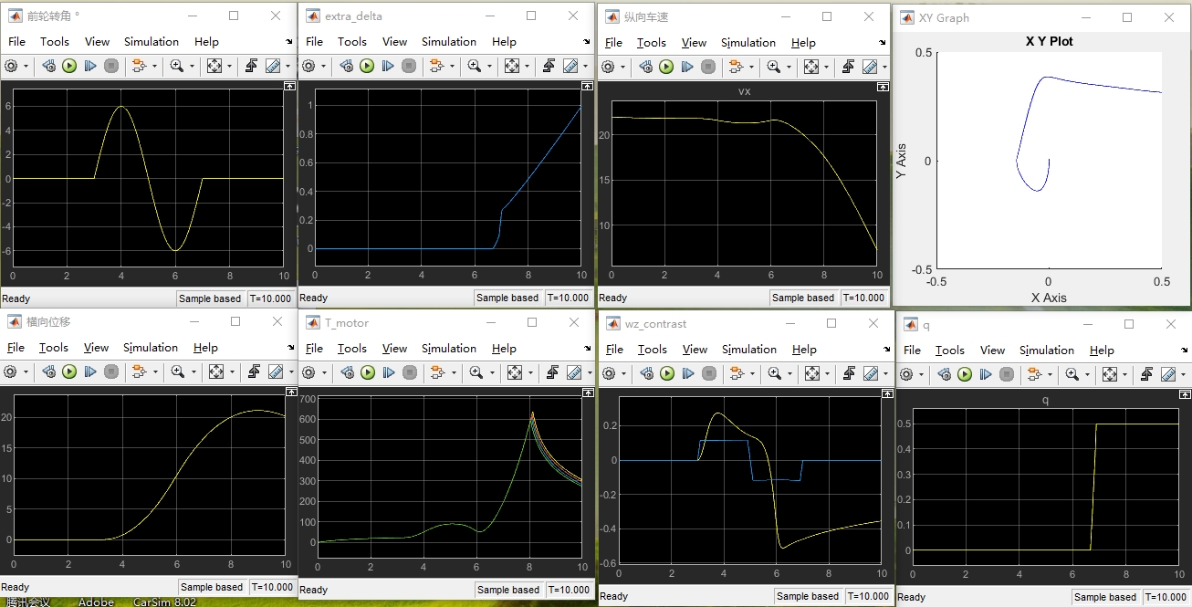Open View menu in 纵向车速 window
The width and height of the screenshot is (1192, 607).
[x=694, y=42]
